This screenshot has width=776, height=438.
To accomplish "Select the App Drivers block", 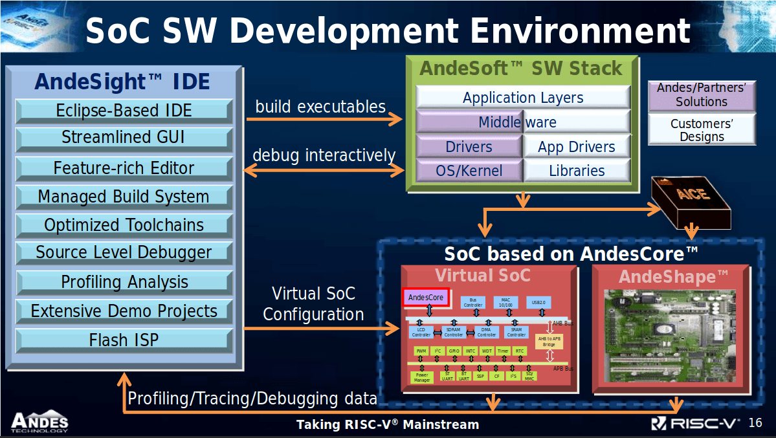I will click(x=577, y=146).
